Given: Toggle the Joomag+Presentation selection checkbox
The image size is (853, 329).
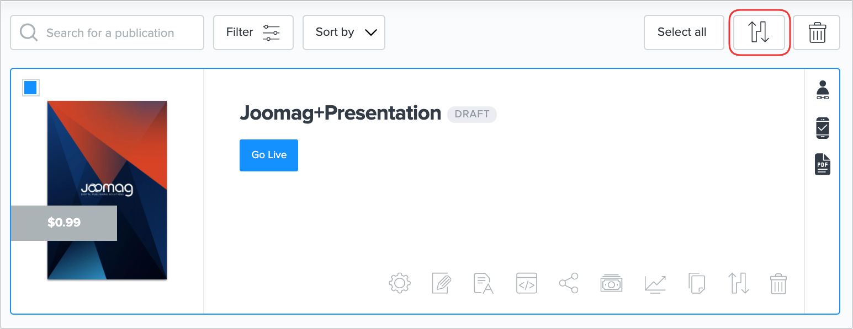Looking at the screenshot, I should point(30,88).
